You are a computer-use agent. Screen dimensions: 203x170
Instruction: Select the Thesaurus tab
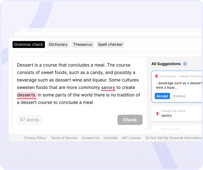point(83,44)
